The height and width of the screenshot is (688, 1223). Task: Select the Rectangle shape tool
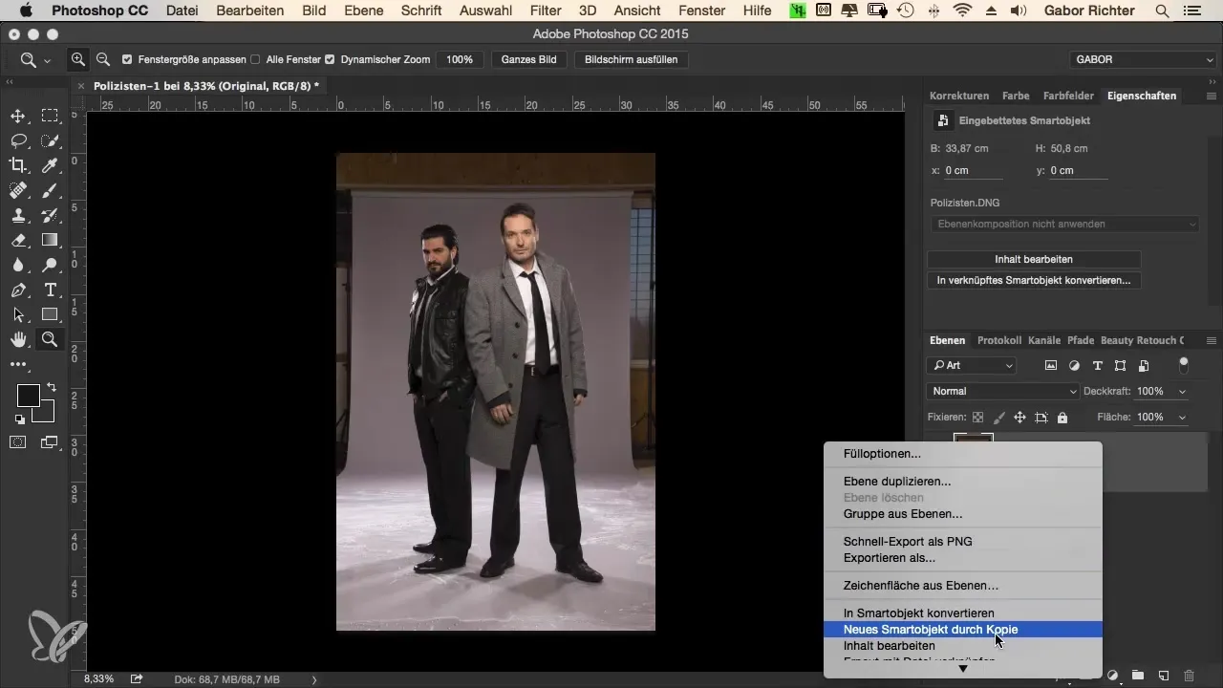pyautogui.click(x=50, y=314)
